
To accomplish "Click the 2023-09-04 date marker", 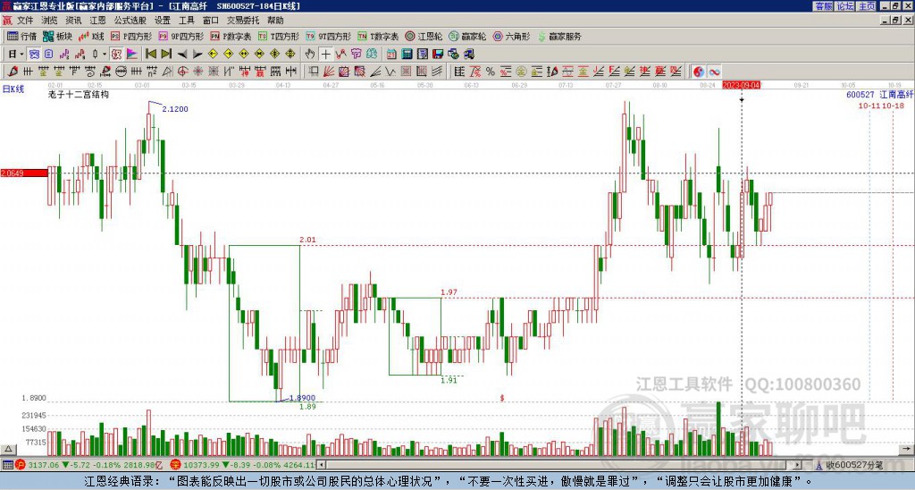I will coord(741,85).
